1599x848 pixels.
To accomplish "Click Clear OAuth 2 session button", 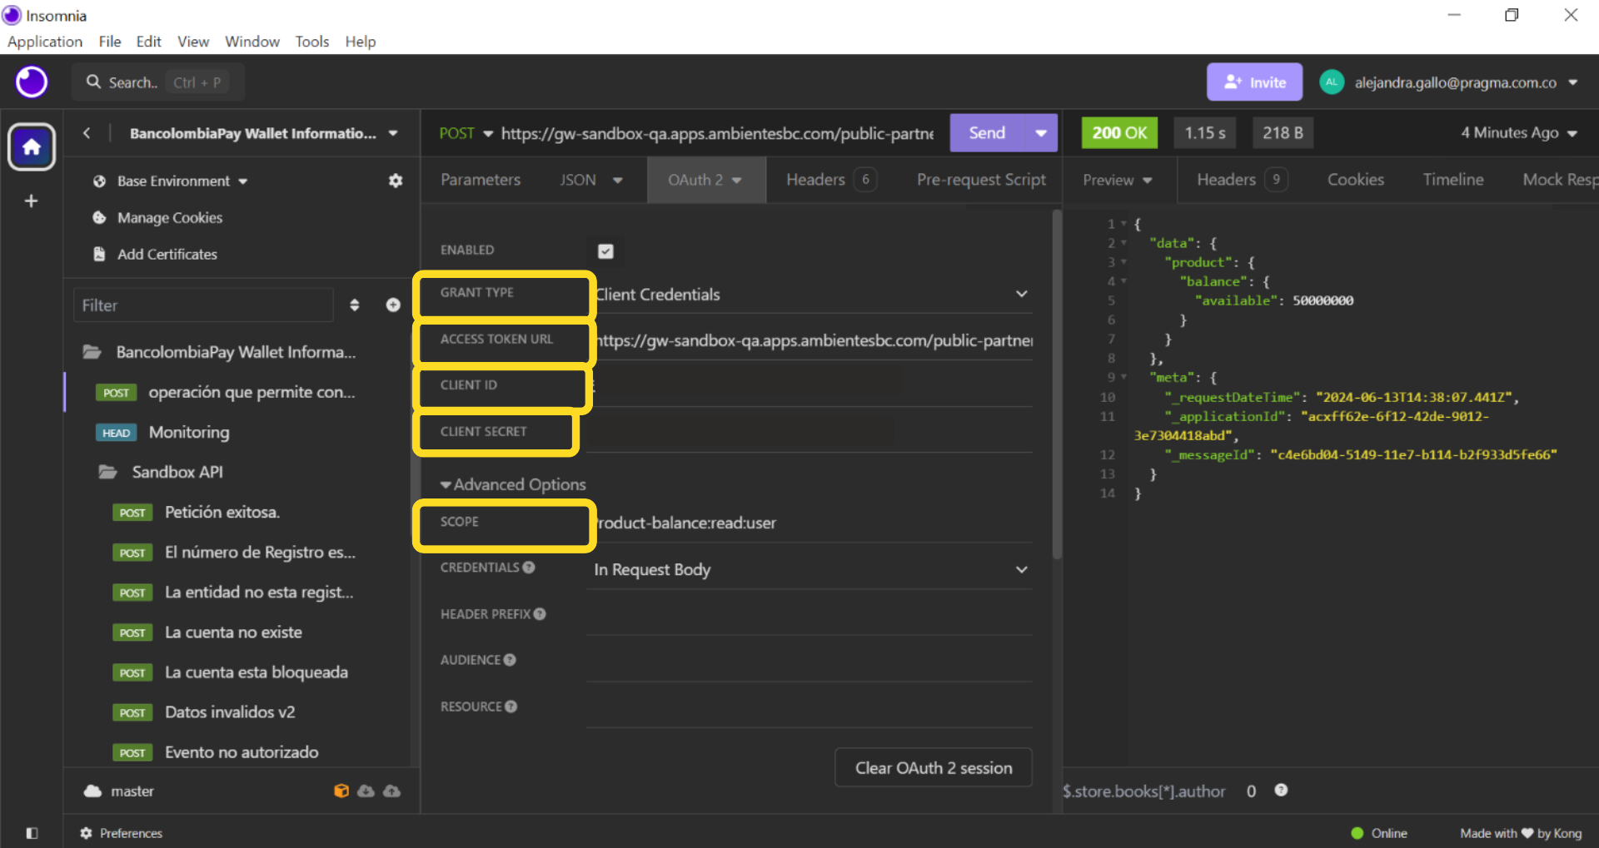I will (934, 768).
